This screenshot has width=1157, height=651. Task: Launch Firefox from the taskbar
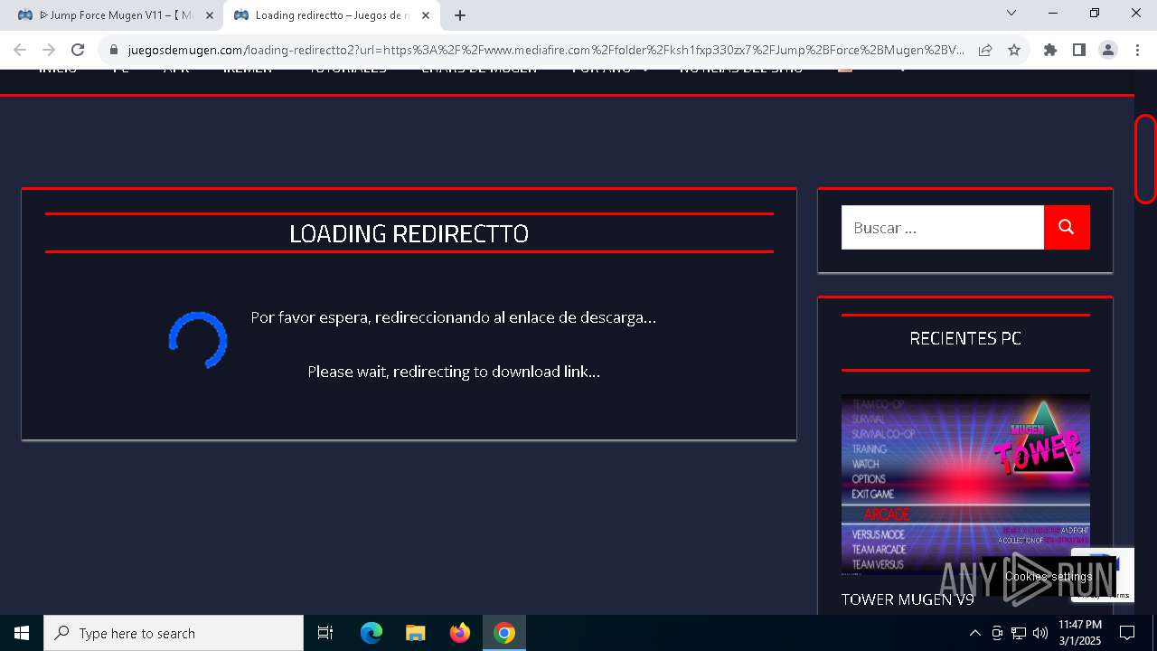click(460, 633)
